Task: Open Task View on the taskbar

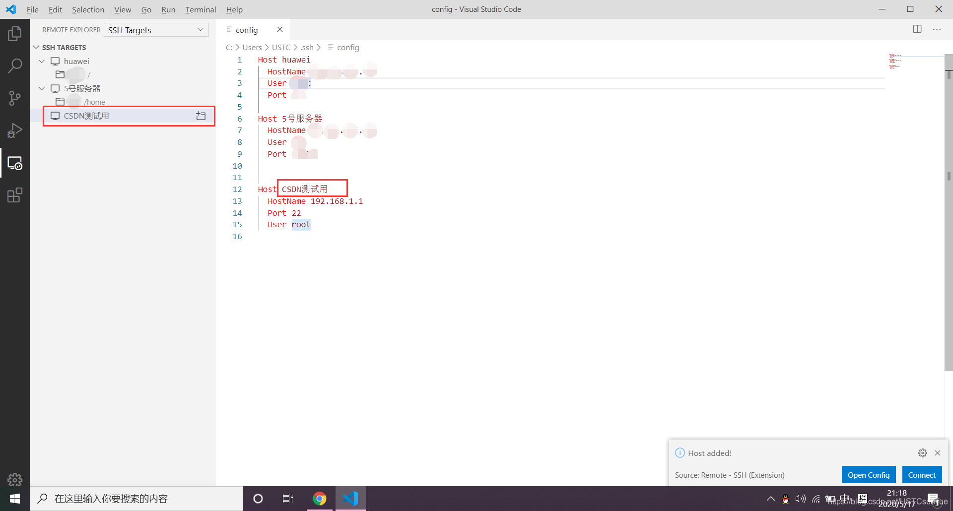Action: (x=288, y=499)
